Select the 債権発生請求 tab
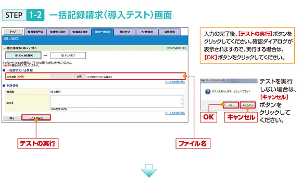The image size is (302, 189). coord(58,32)
